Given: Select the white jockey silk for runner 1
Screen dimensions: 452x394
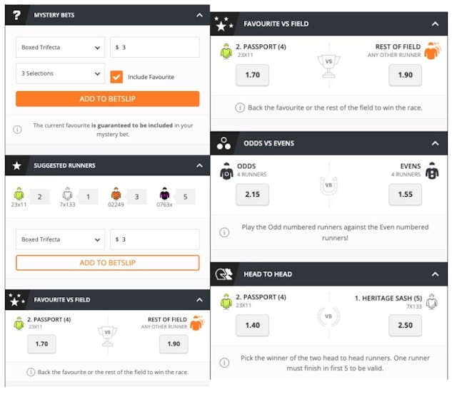Looking at the screenshot, I should click(x=67, y=194).
